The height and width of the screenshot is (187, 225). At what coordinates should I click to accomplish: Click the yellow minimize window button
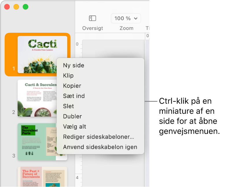click(x=16, y=7)
